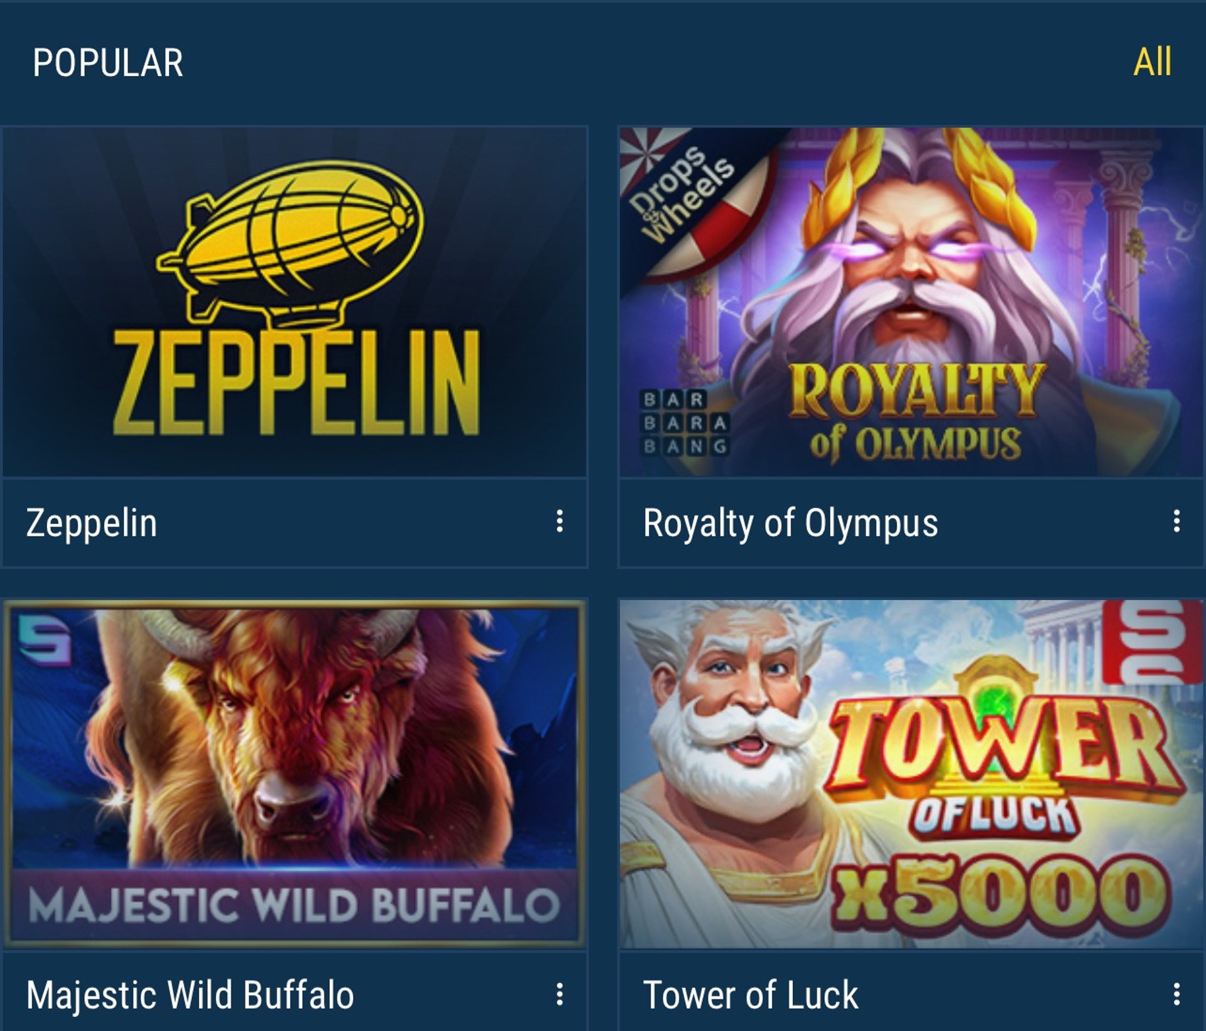Open the Royalty of Olympus three-dot menu
1206x1031 pixels.
coord(1176,521)
